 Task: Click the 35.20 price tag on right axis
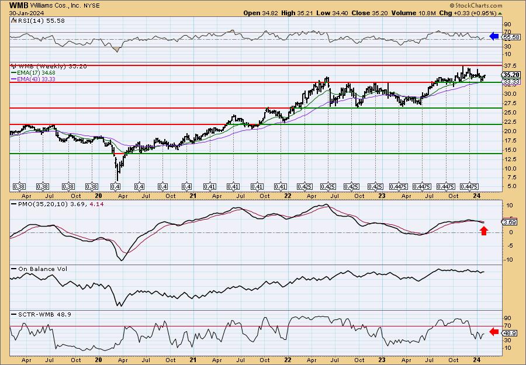point(512,75)
